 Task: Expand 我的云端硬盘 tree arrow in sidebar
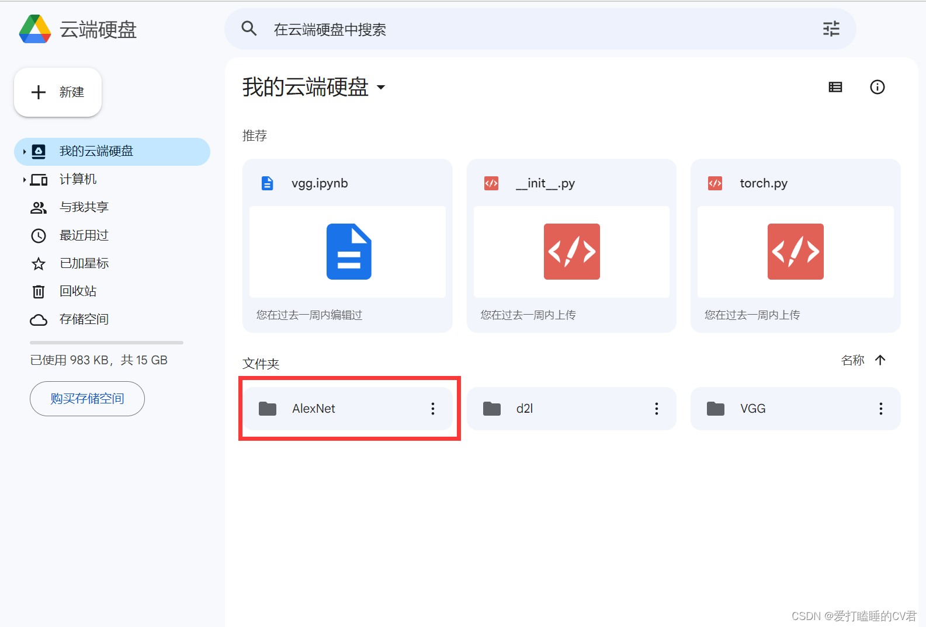25,152
